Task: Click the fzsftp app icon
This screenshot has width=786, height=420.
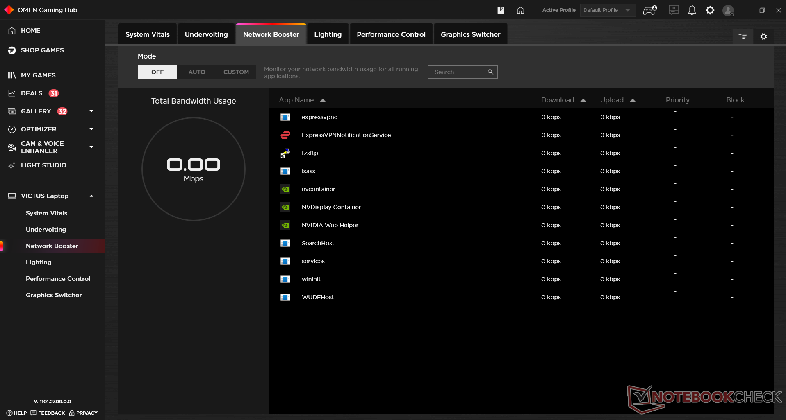Action: pyautogui.click(x=285, y=153)
